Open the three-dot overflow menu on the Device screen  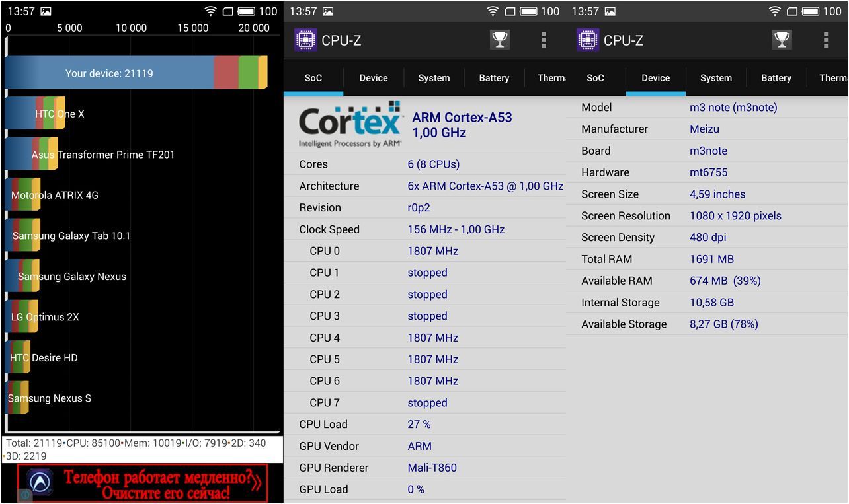pos(826,40)
